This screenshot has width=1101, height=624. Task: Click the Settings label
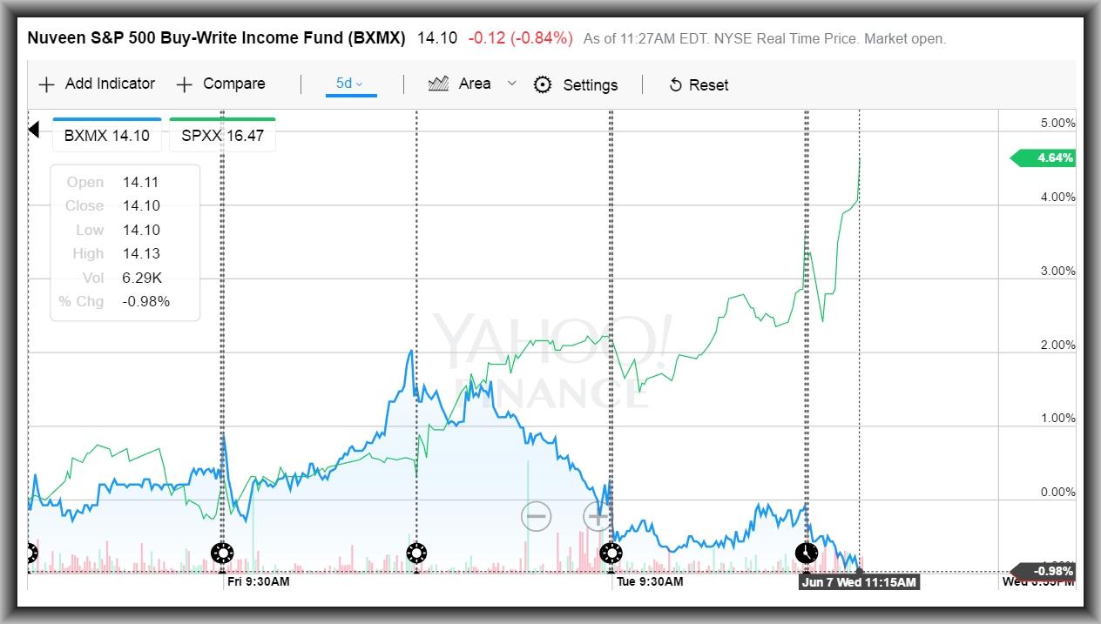[x=591, y=84]
